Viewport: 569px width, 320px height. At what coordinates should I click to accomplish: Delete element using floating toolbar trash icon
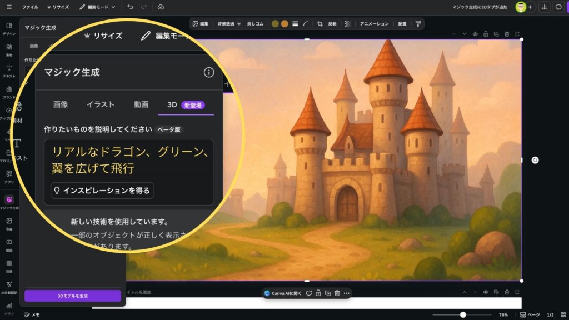coord(337,293)
